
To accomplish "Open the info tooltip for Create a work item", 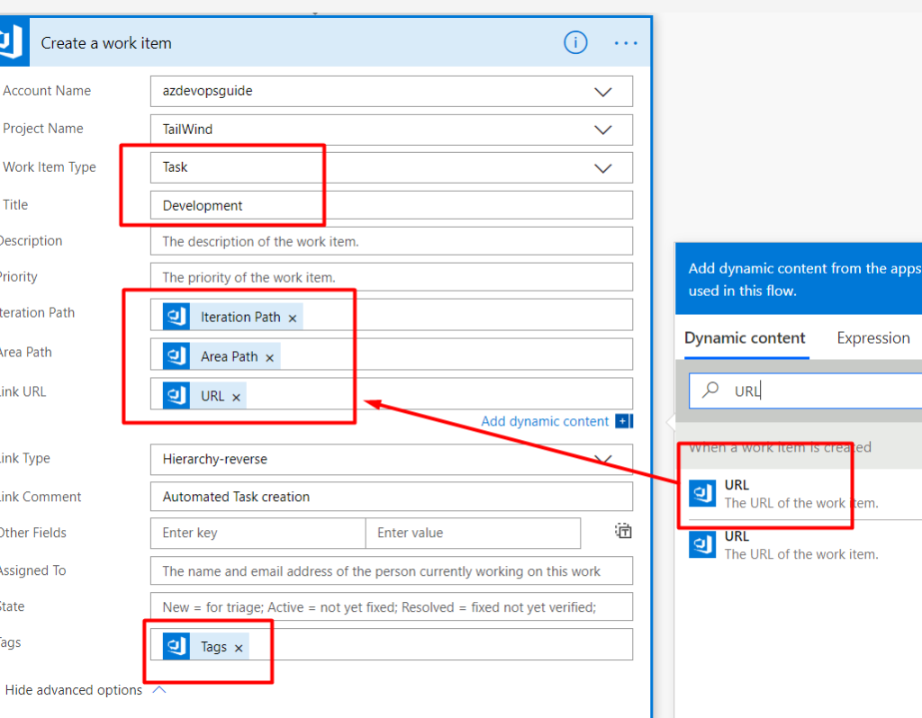I will click(575, 42).
